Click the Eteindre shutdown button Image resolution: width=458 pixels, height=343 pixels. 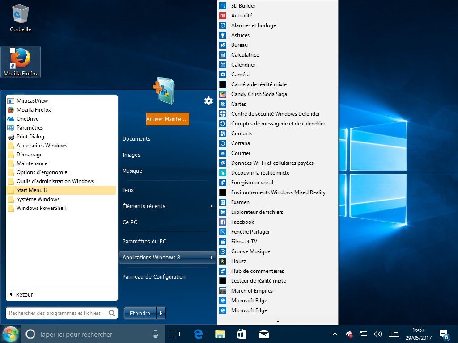(140, 313)
